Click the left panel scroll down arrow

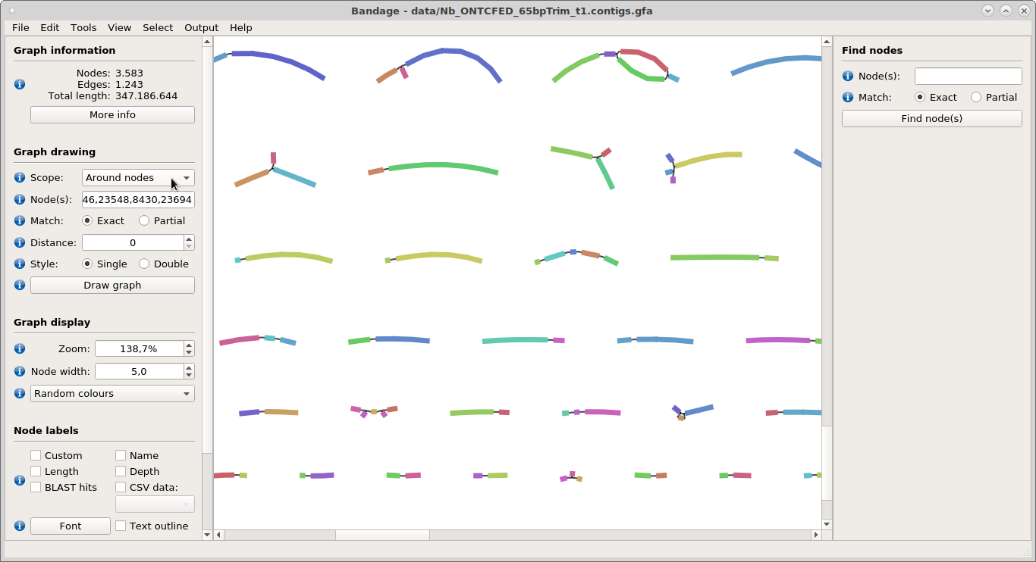coord(207,535)
